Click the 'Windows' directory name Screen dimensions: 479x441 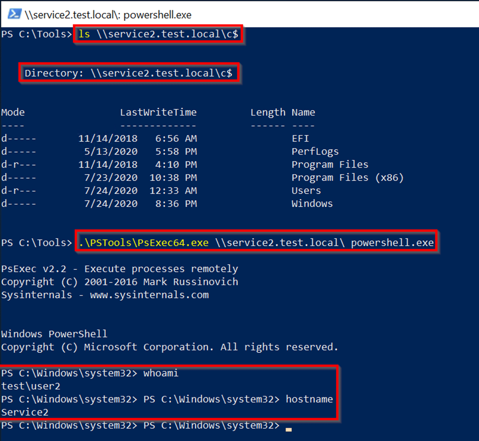click(x=312, y=204)
